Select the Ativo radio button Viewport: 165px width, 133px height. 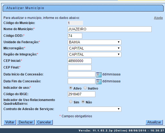coord(71,88)
